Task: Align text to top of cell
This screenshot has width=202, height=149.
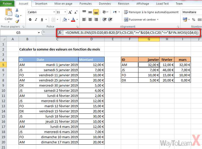Action: [x=84, y=12]
